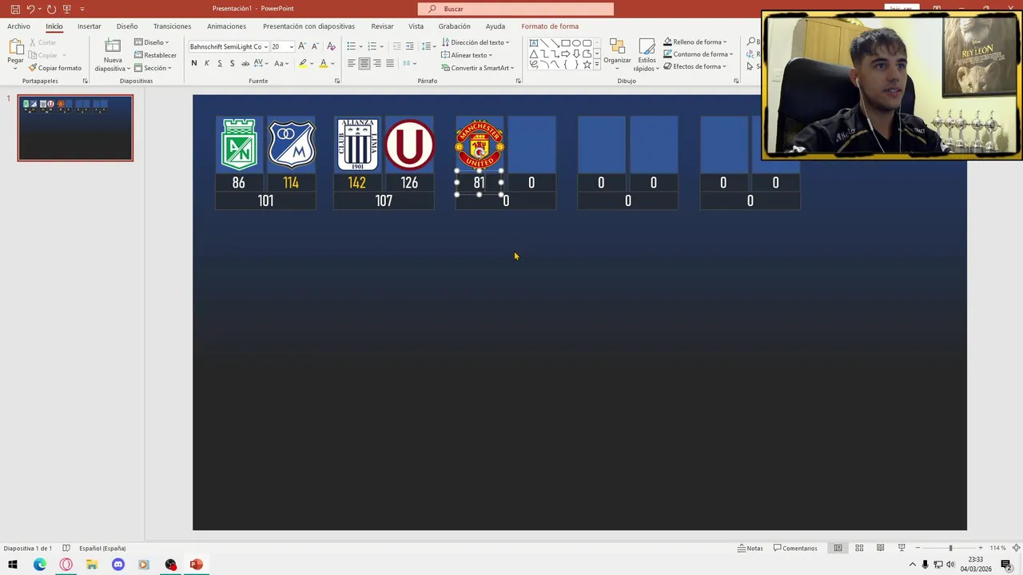Open Efectos de forma dropdown
This screenshot has width=1023, height=575.
pyautogui.click(x=695, y=66)
